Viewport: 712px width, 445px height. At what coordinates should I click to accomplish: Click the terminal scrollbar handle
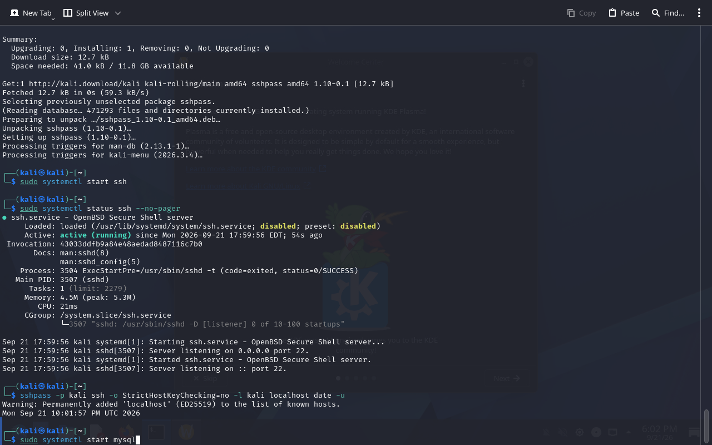pyautogui.click(x=706, y=427)
